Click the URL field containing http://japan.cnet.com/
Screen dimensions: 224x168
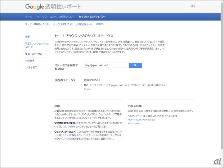(x=106, y=65)
